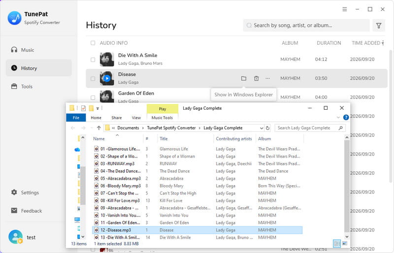Open TunePat hamburger menu
This screenshot has height=253, width=394.
[344, 9]
